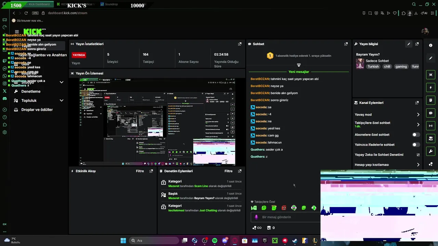Click username BeratBOZAN in first chat message
The image size is (438, 246).
pos(260,79)
